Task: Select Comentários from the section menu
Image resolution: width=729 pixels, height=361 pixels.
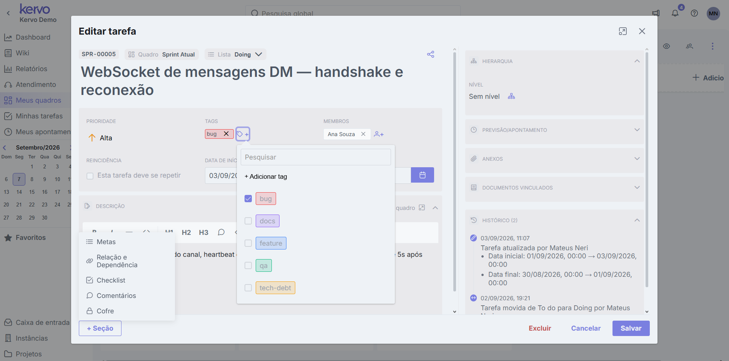Action: 127,296
